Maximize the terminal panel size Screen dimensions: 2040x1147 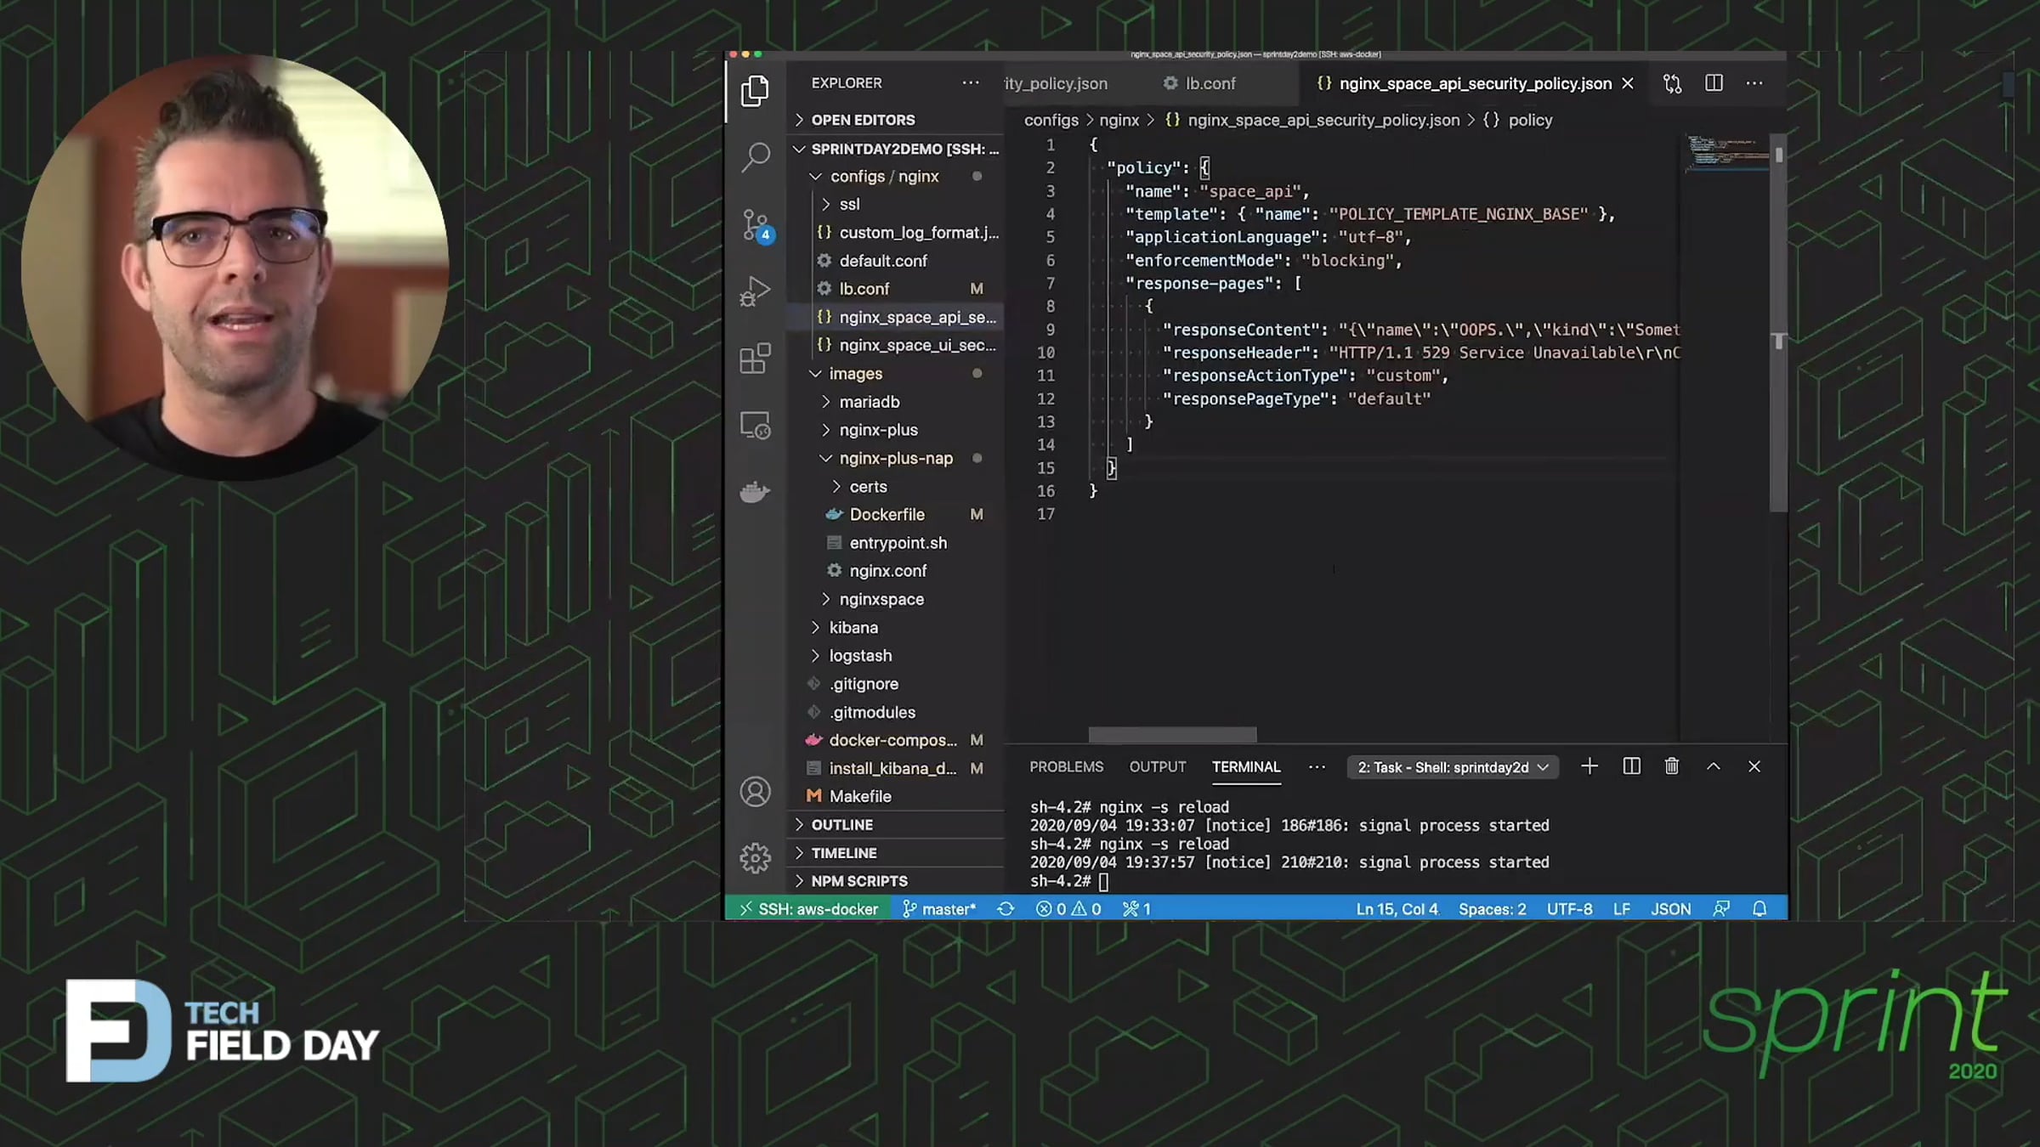coord(1714,766)
